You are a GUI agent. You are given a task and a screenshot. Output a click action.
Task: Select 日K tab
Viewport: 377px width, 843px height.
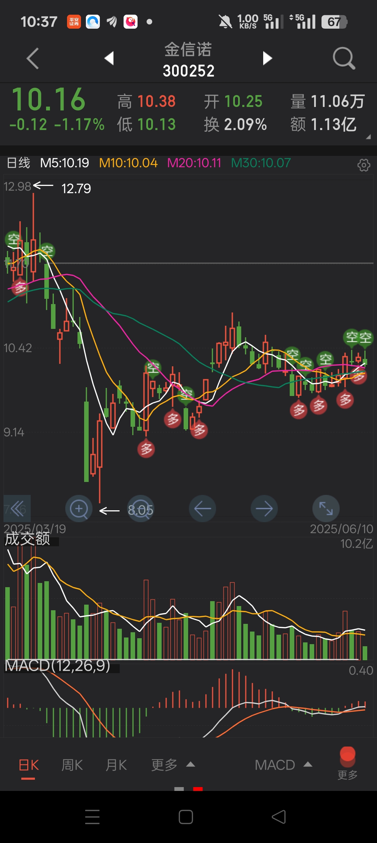coord(29,765)
